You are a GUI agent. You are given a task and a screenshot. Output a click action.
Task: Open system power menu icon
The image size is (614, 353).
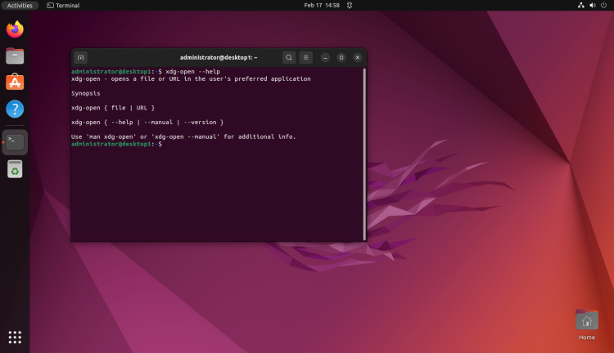[x=603, y=5]
